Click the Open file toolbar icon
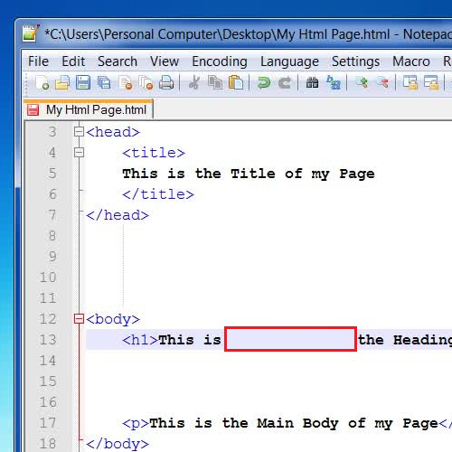Screen dimensions: 452x452 click(62, 82)
